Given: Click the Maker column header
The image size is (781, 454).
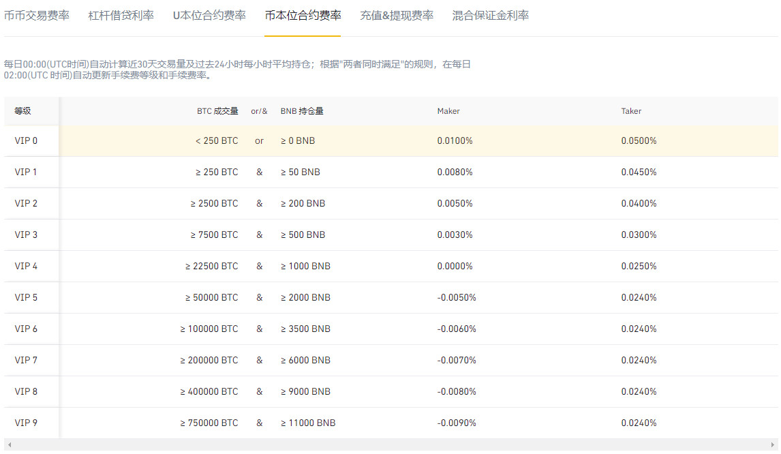Looking at the screenshot, I should tap(448, 111).
